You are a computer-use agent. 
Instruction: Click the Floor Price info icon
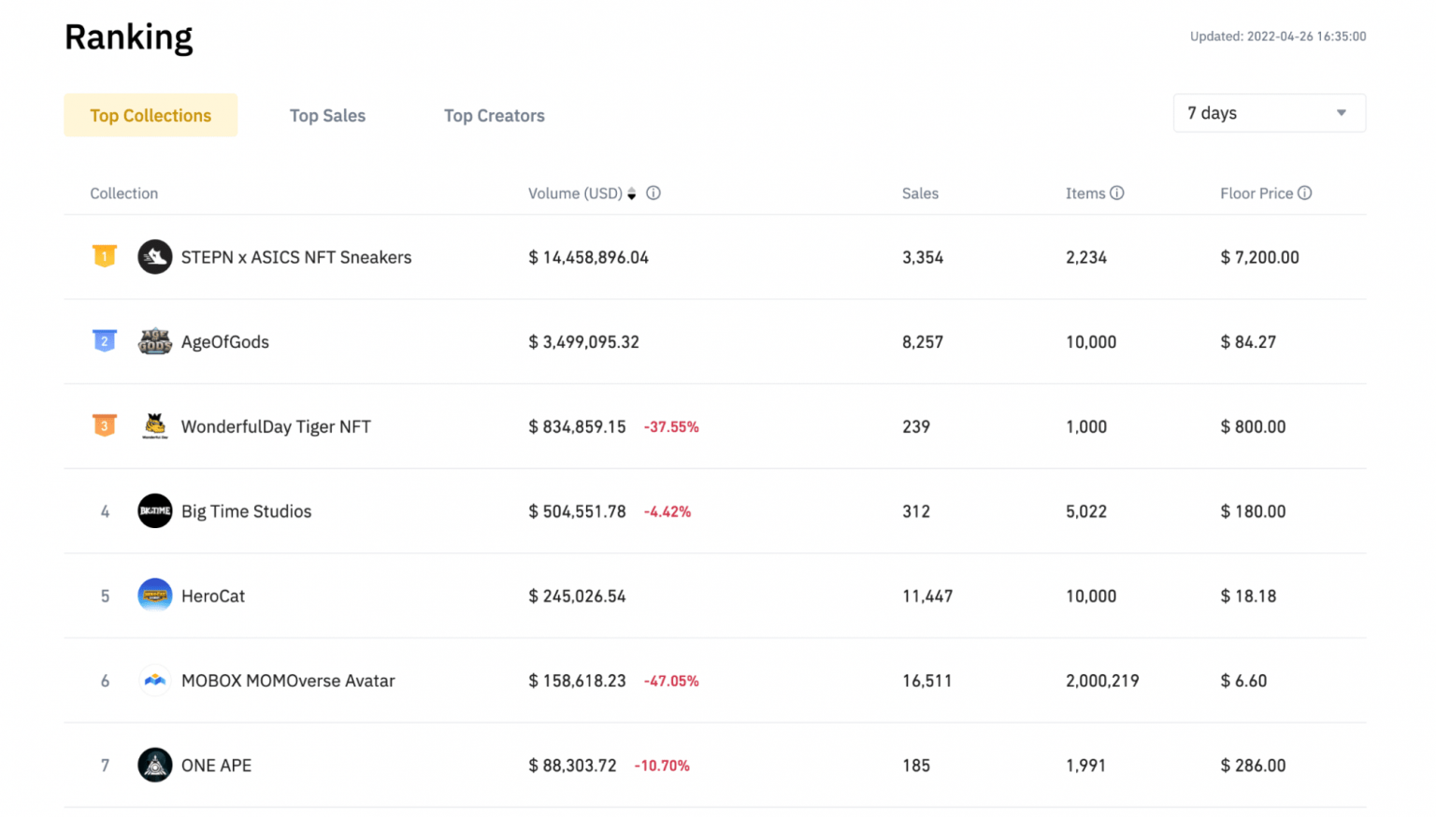(x=1305, y=193)
